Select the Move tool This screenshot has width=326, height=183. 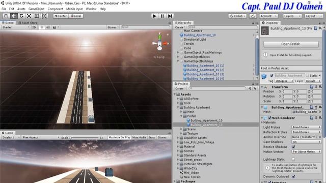(14, 16)
